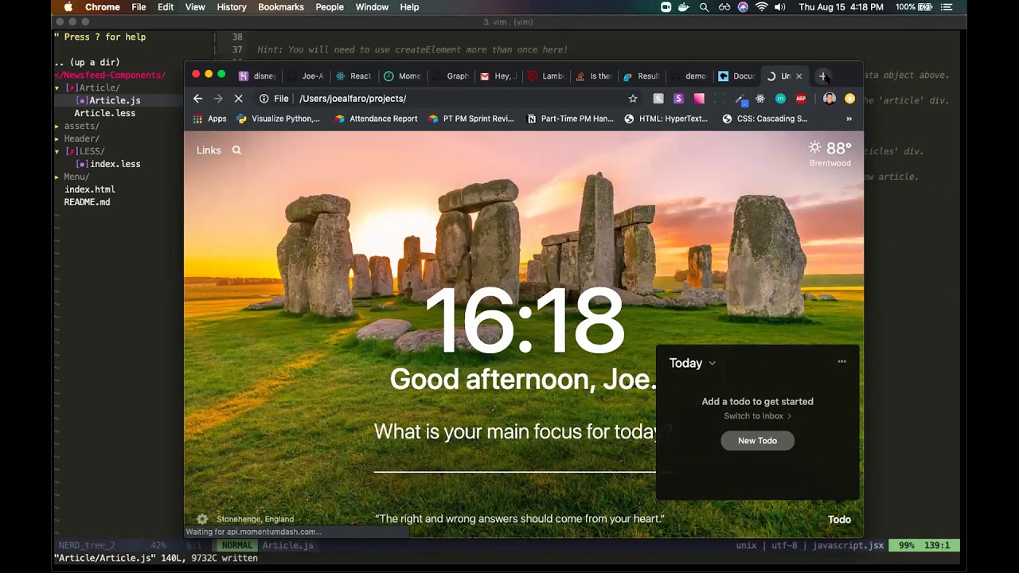Click the pink square extension icon

click(x=699, y=99)
